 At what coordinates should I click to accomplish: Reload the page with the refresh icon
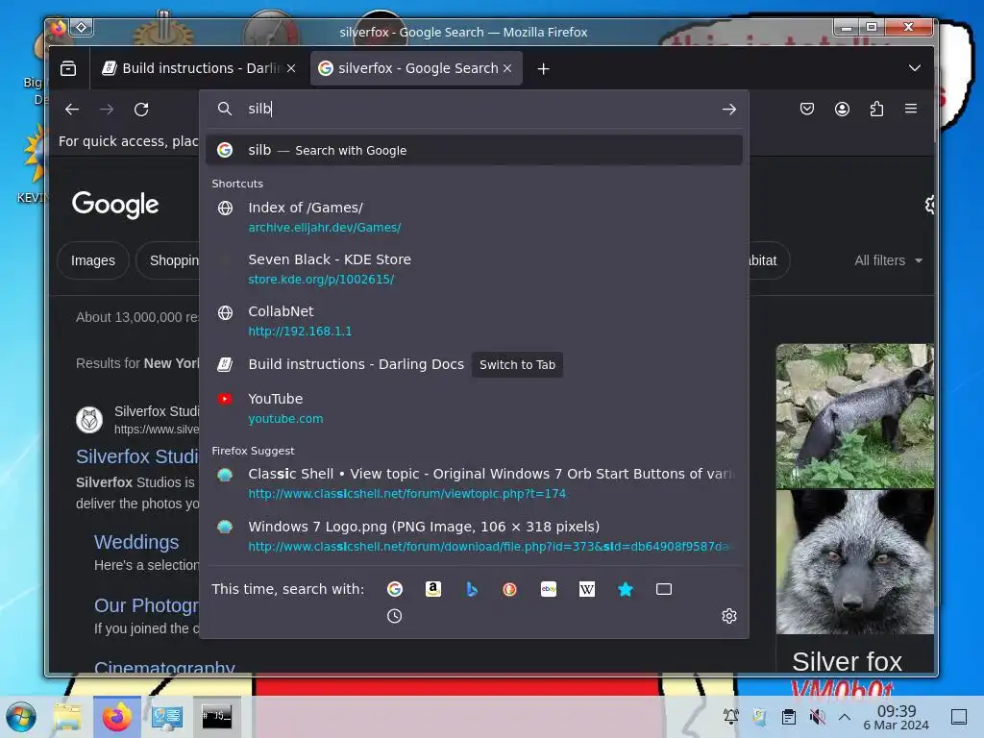click(x=142, y=110)
